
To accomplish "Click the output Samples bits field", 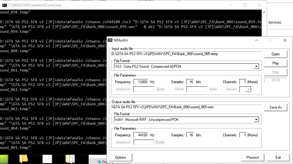I will coord(190,135).
